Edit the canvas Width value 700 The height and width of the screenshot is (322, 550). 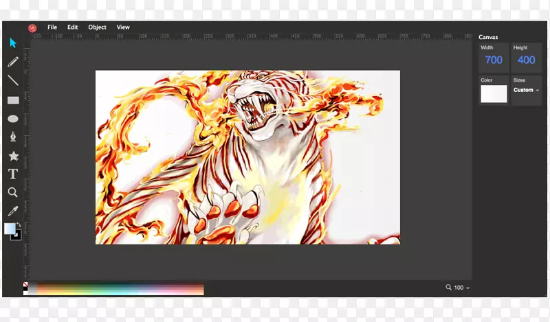(x=494, y=60)
